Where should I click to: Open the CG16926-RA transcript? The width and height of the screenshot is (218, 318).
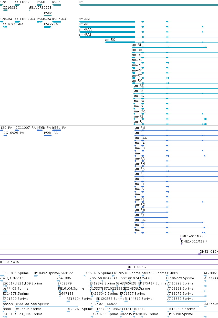[13, 24]
